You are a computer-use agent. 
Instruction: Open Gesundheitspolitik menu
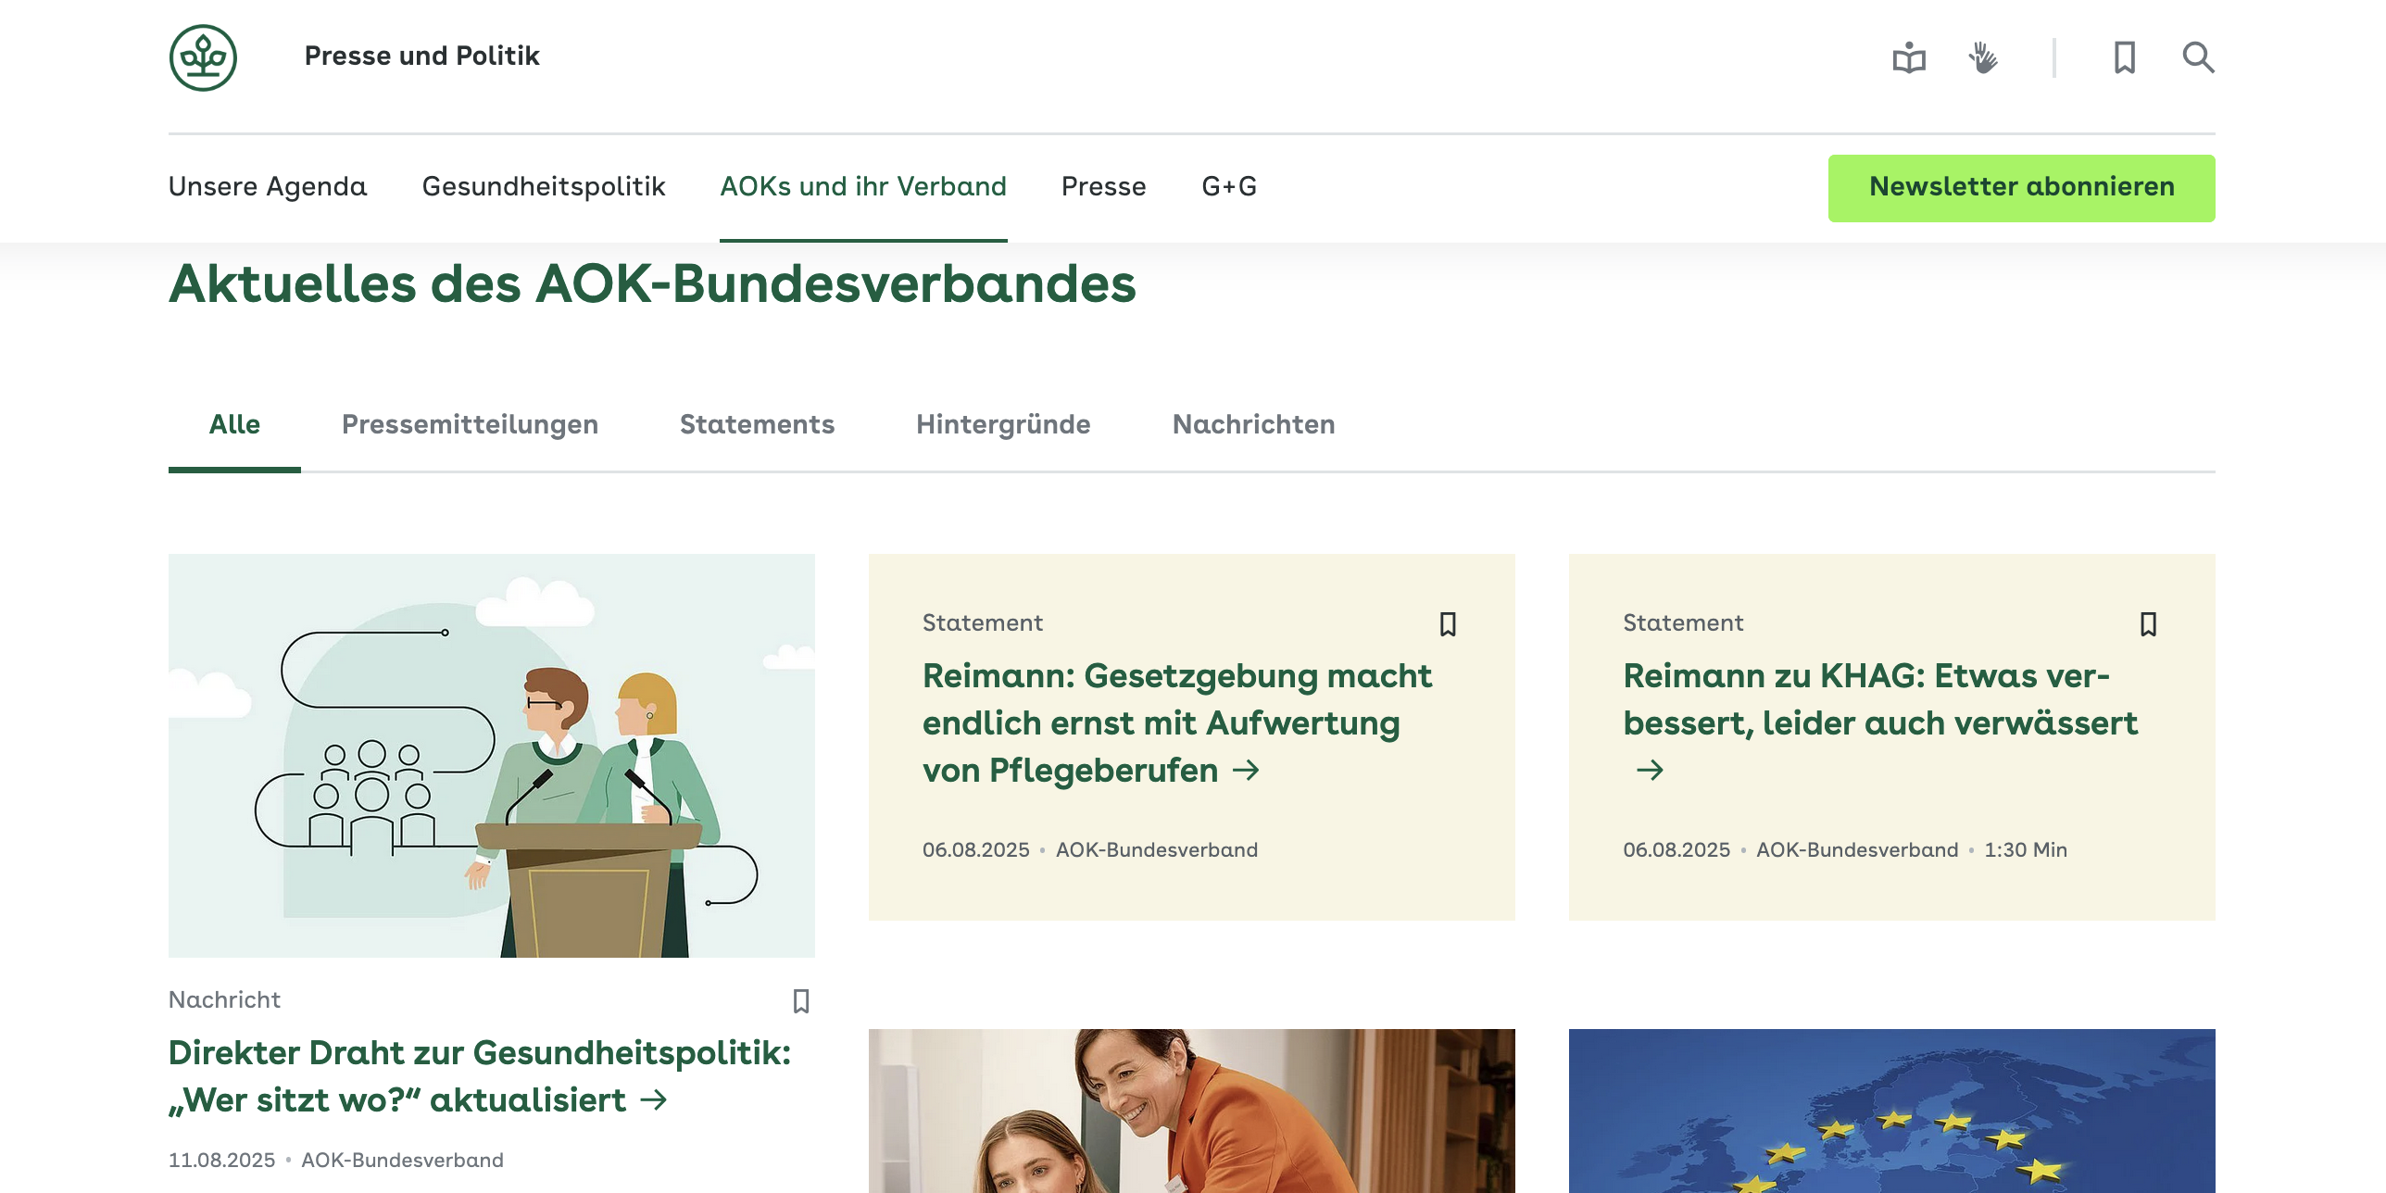click(544, 186)
